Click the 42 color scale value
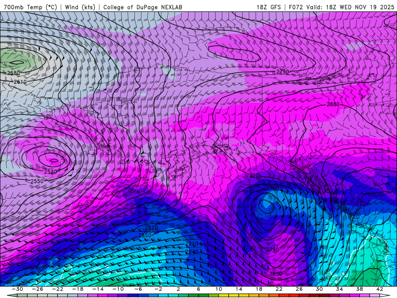Image resolution: width=397 pixels, height=298 pixels. [380, 289]
